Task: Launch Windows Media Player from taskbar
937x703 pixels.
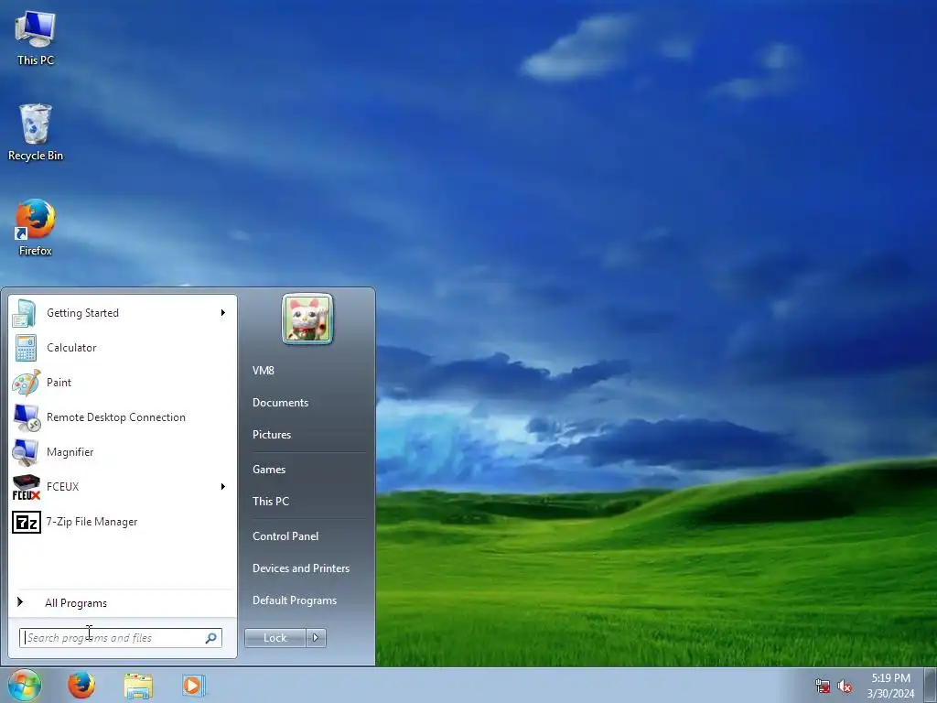Action: point(194,685)
